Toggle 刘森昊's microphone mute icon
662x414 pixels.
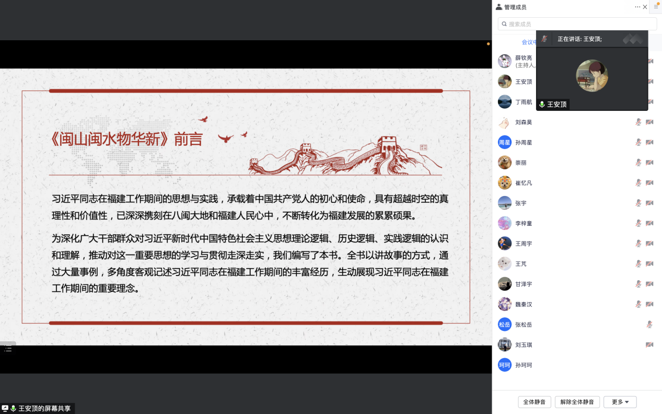pos(638,122)
